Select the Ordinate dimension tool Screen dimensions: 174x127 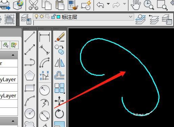pyautogui.click(x=45, y=75)
